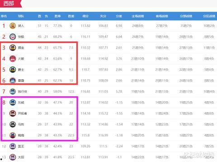Click the Clippers (快船) team logo
The image size is (217, 162).
[13, 36]
